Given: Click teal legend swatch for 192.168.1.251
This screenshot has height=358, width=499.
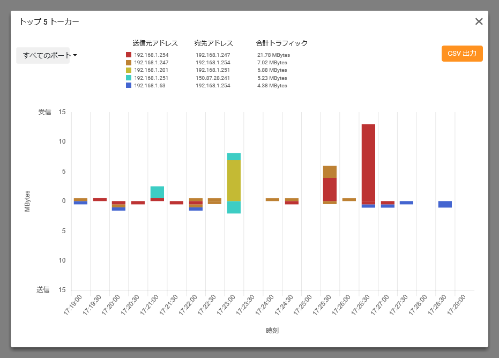Looking at the screenshot, I should click(129, 78).
